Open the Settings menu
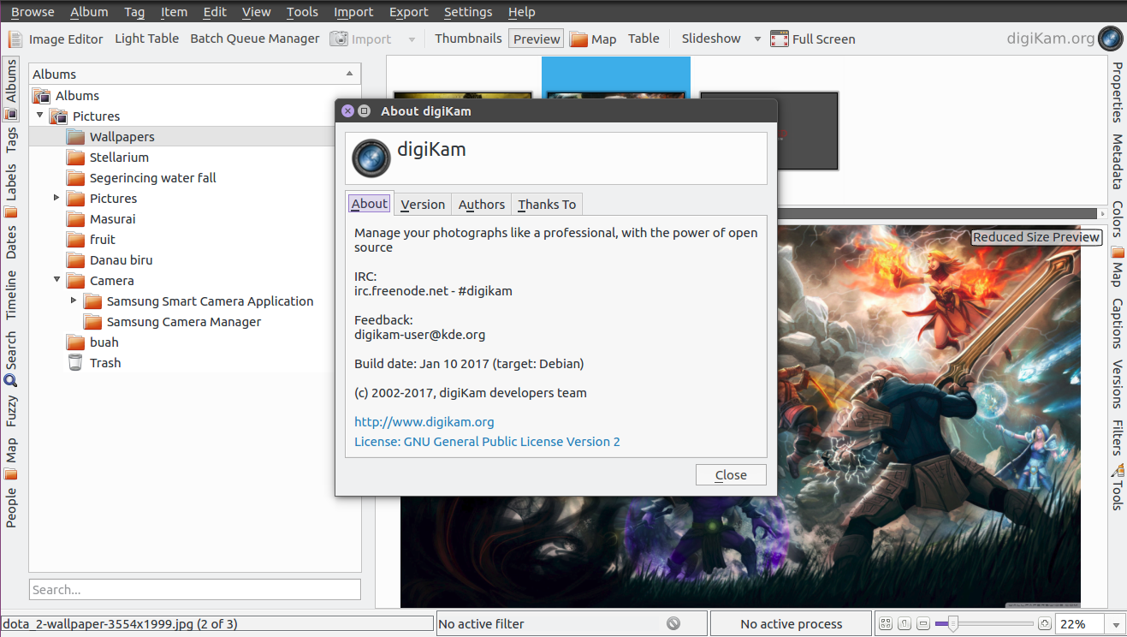 (x=468, y=12)
